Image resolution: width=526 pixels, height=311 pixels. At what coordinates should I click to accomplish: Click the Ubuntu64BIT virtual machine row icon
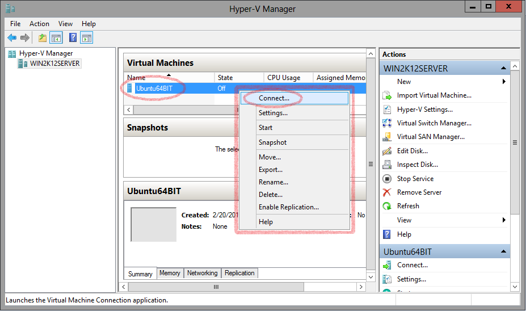pos(129,88)
